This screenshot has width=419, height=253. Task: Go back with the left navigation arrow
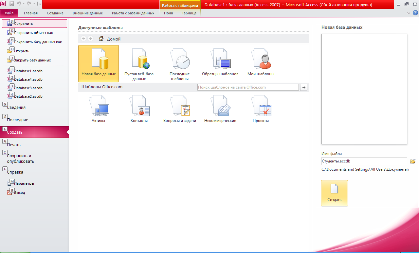(83, 39)
